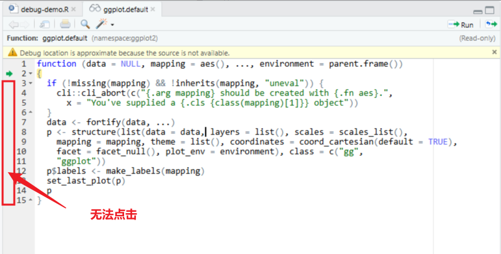
Task: Click line number 14 in the gutter
Action: coord(21,190)
